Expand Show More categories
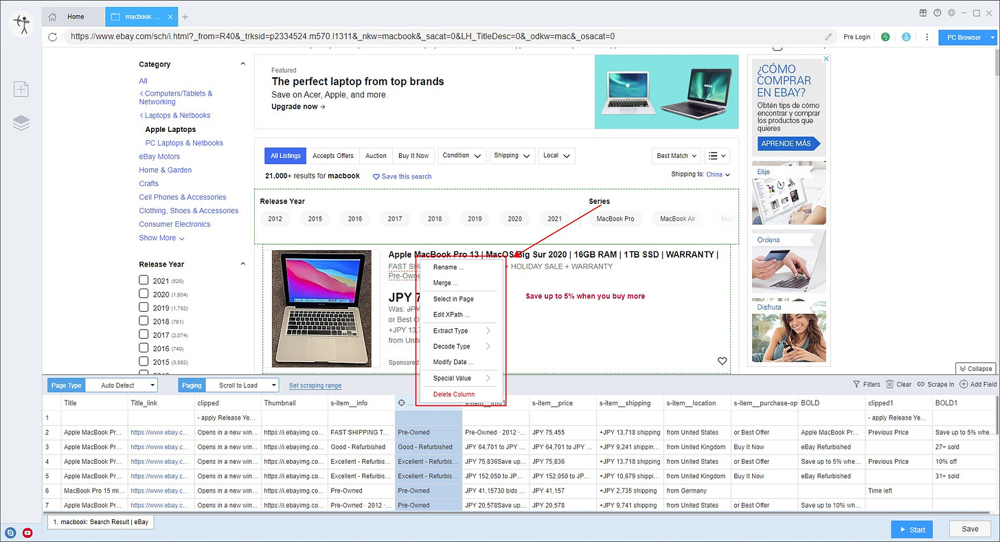The height and width of the screenshot is (542, 1000). 162,238
